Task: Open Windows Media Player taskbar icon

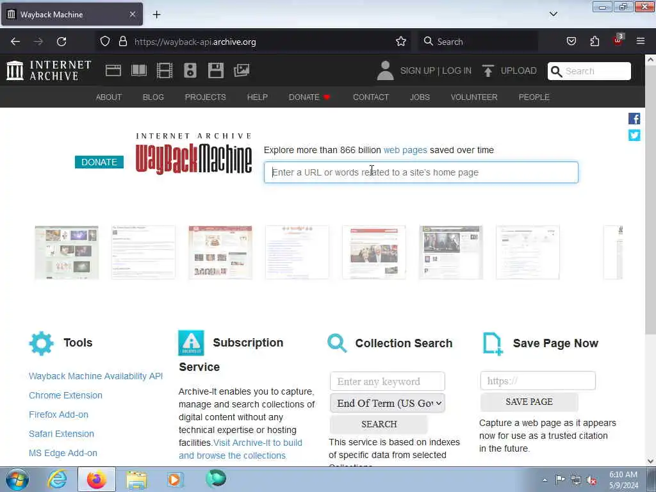Action: pos(176,479)
